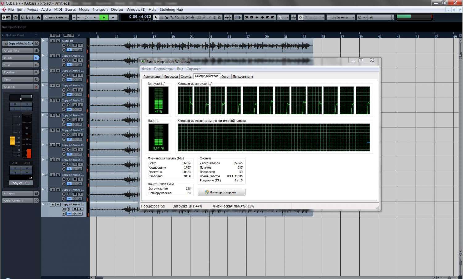Toggle the Cycle loop button
The width and height of the screenshot is (463, 279).
pos(86,18)
